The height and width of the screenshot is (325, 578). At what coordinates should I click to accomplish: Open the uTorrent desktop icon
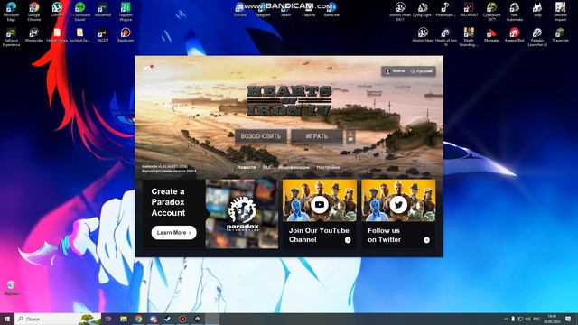pyautogui.click(x=57, y=10)
